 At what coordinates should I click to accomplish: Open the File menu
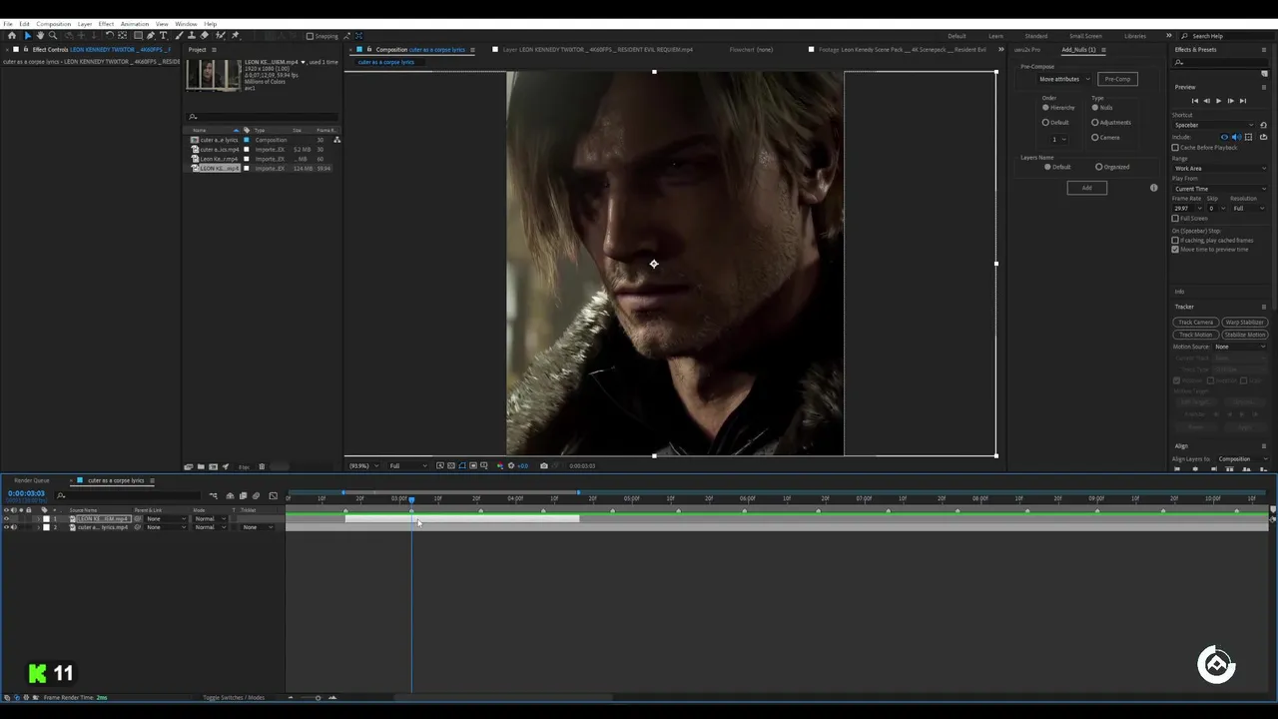(8, 24)
